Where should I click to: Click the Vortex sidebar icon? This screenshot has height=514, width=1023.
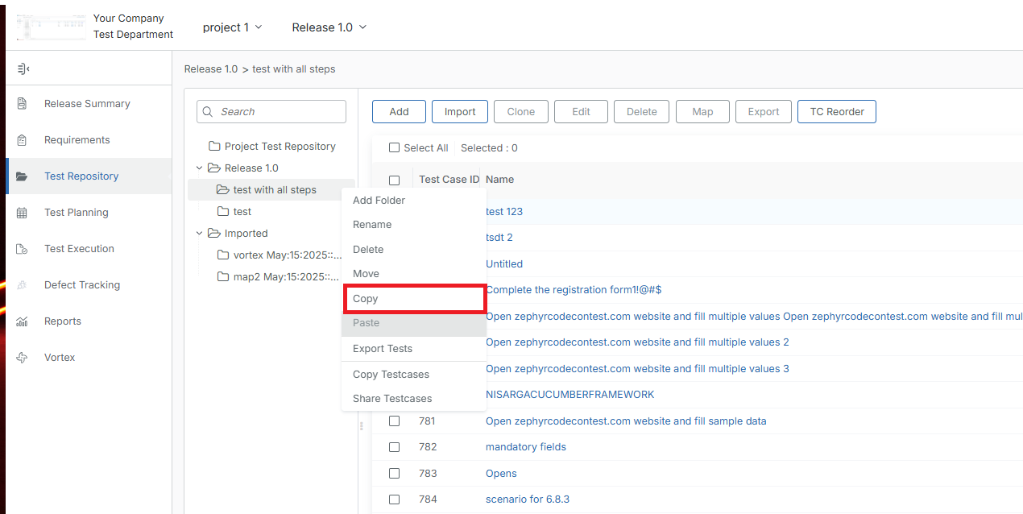coord(23,358)
